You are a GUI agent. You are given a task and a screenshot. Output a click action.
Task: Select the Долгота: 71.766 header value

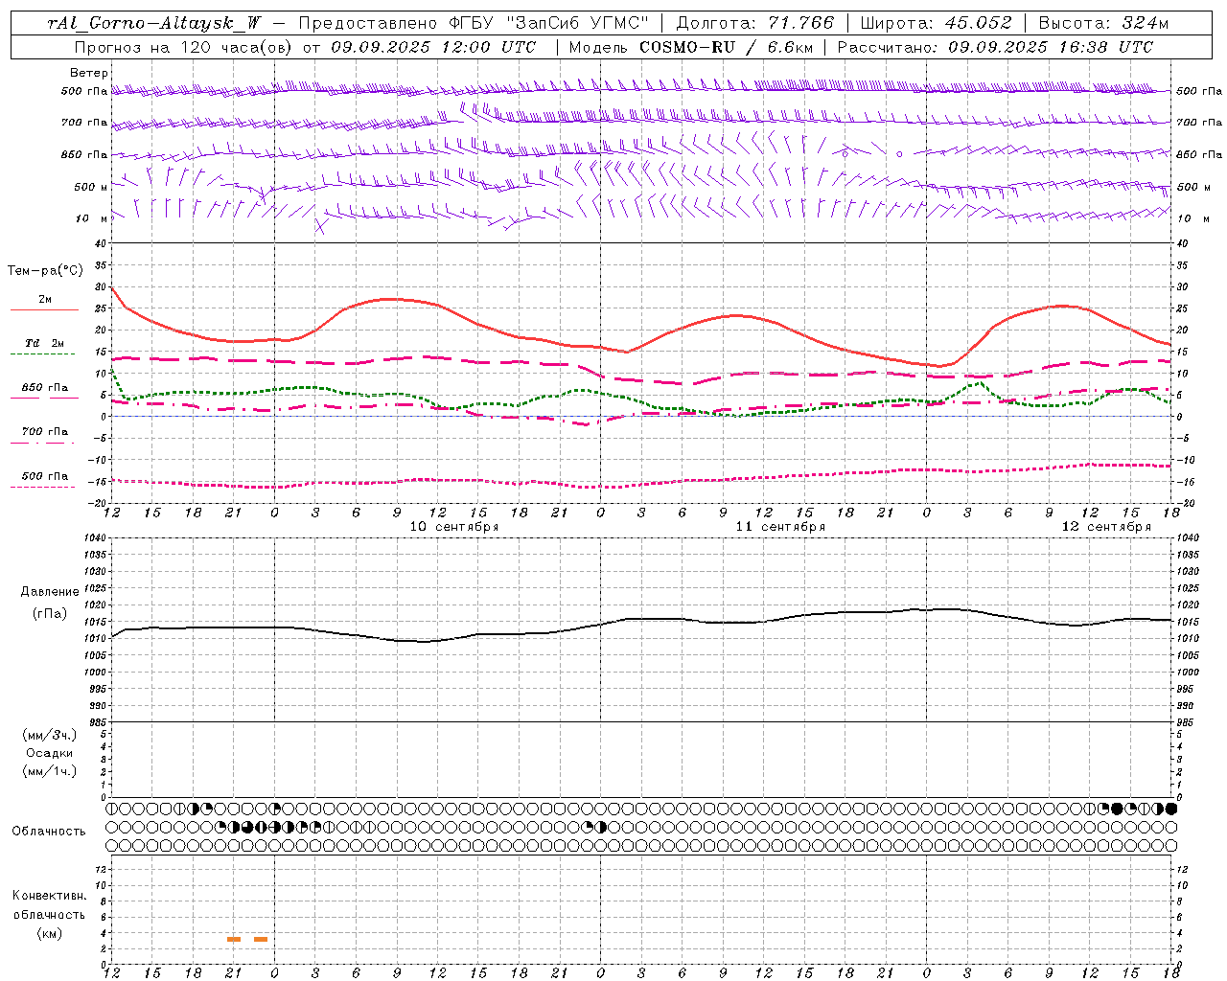(x=755, y=23)
